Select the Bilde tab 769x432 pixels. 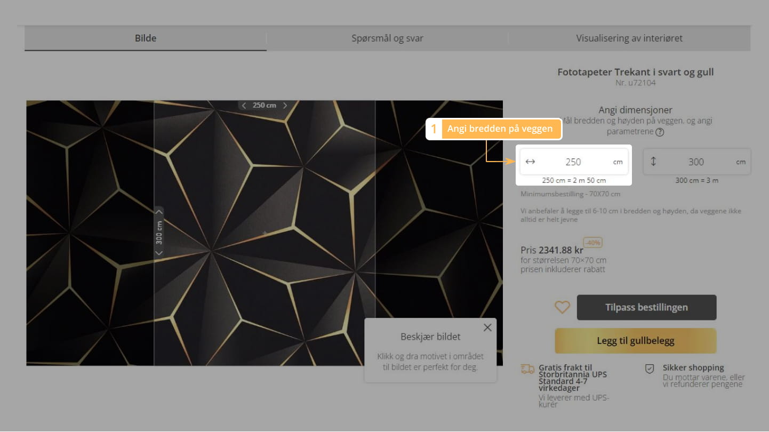146,38
